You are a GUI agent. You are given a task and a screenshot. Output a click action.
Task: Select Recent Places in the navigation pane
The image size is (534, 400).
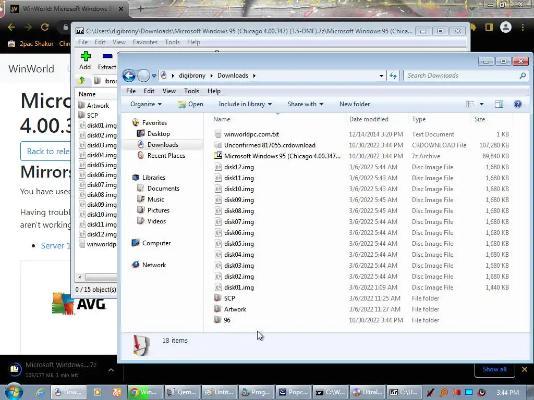166,155
